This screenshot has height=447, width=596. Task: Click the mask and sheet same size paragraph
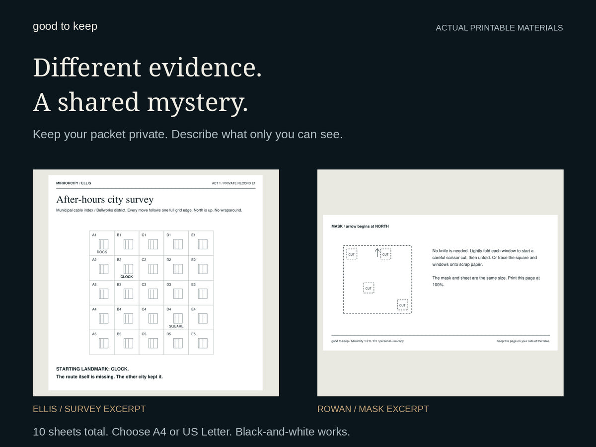(x=486, y=281)
